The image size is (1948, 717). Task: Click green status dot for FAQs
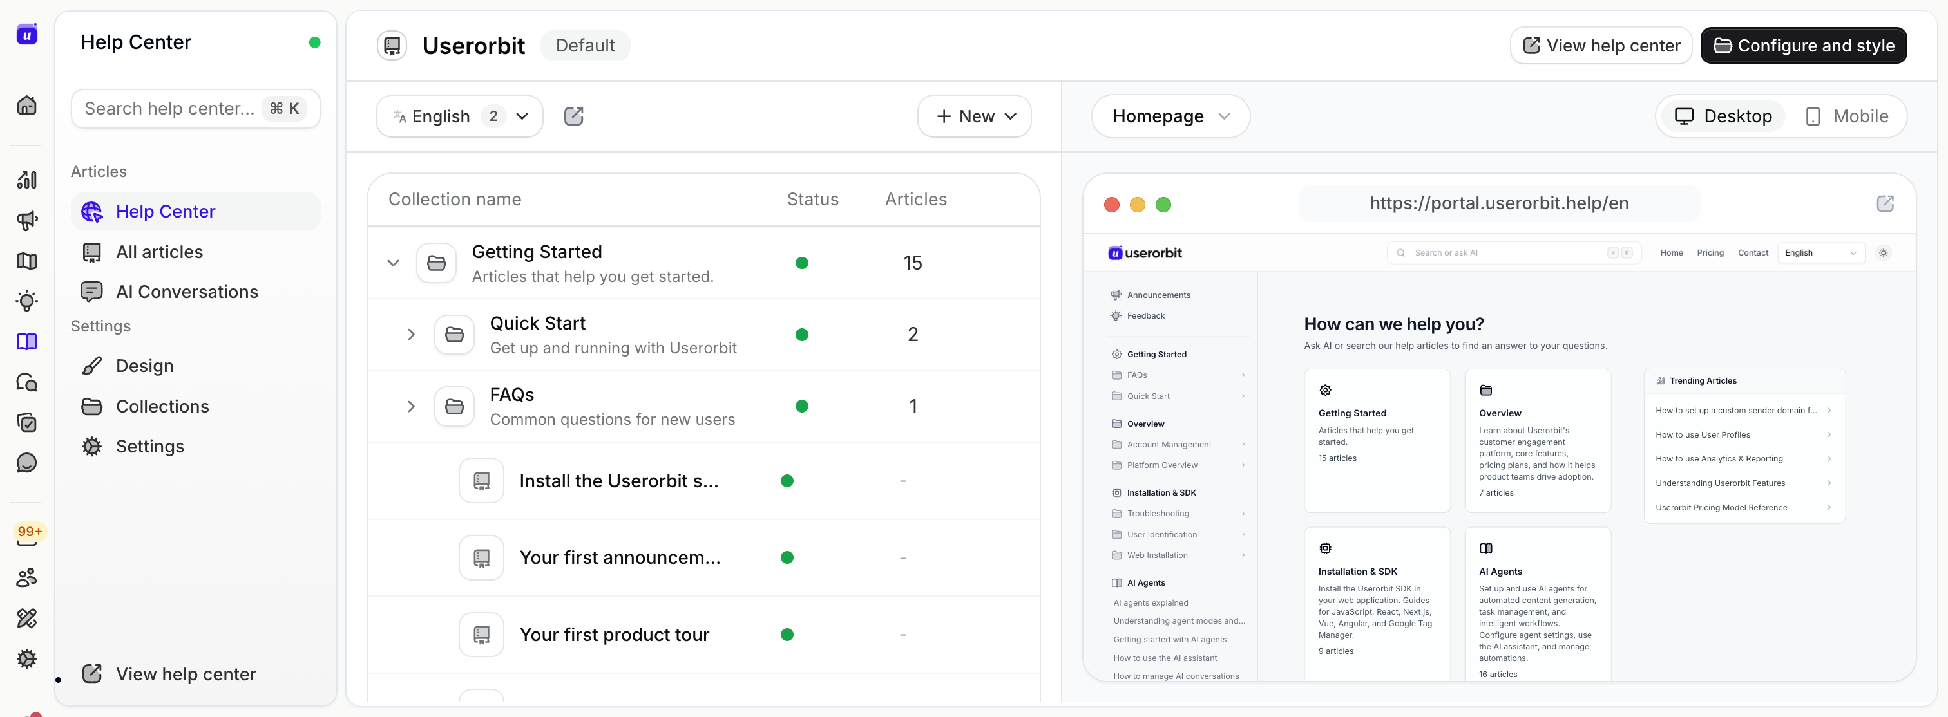(x=803, y=407)
